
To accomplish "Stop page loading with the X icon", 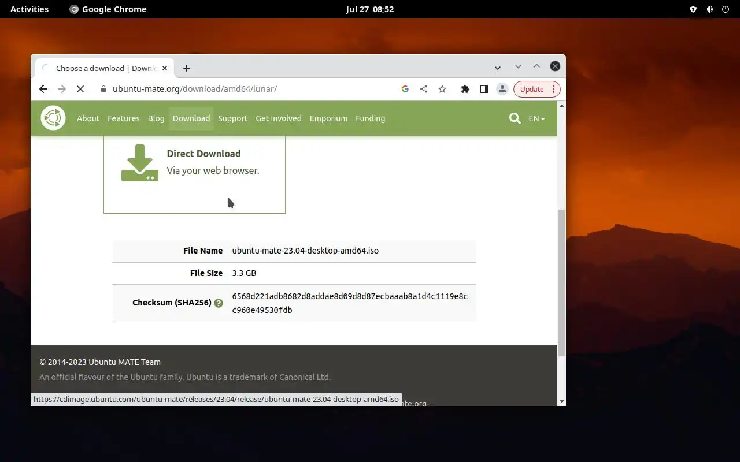I will pos(80,89).
